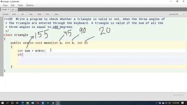This screenshot has width=187, height=105.
Task: Click the 'class triangle' line
Action: coord(16,35)
